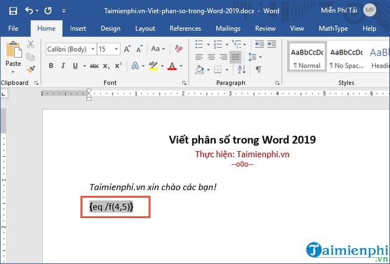Open the Clipboard dialog launcher
This screenshot has height=264, width=390.
click(37, 83)
